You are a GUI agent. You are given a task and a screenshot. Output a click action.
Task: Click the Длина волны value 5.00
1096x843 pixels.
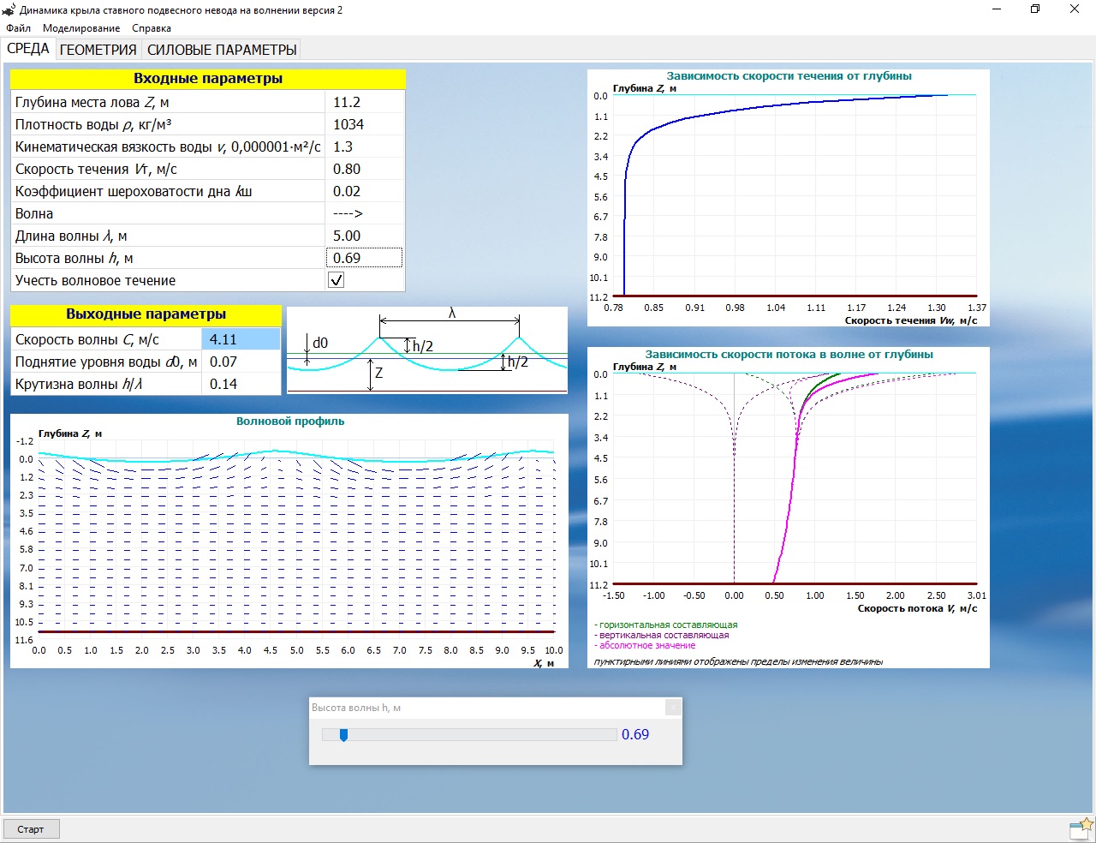364,236
